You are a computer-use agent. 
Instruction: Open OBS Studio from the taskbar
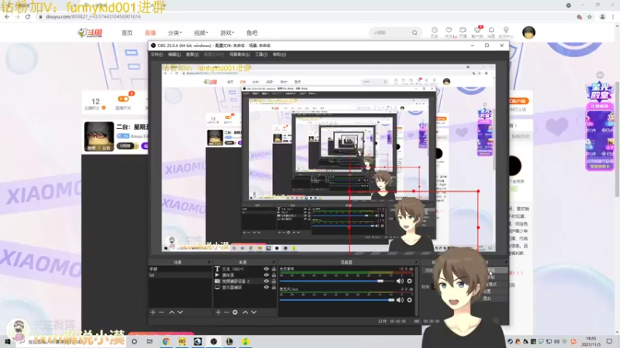click(x=214, y=342)
